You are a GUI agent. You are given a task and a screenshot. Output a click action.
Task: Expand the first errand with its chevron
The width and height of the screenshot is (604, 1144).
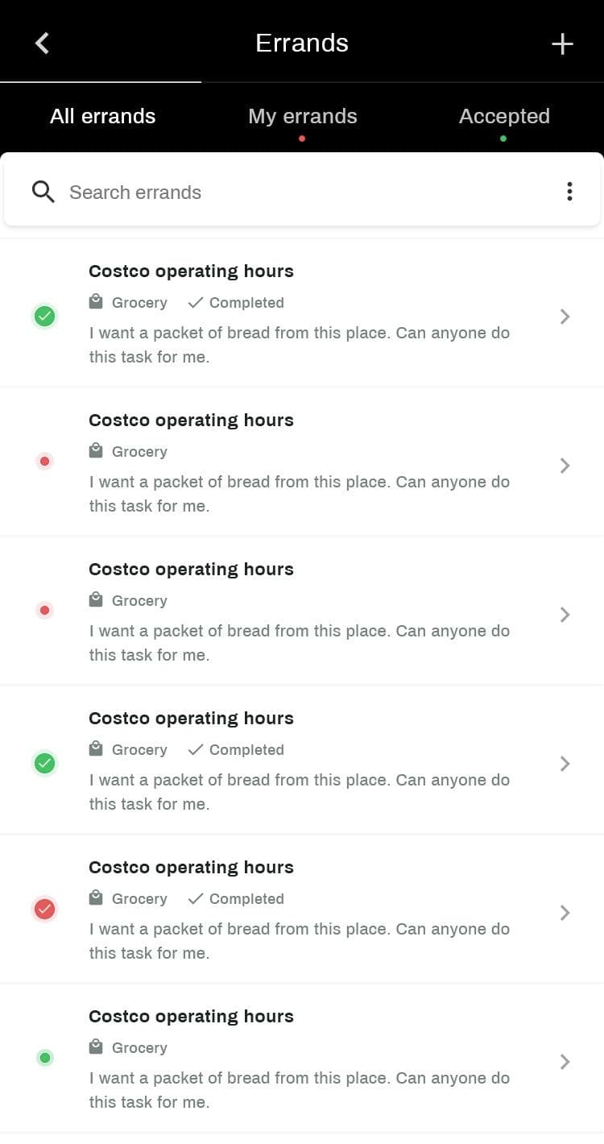(565, 317)
